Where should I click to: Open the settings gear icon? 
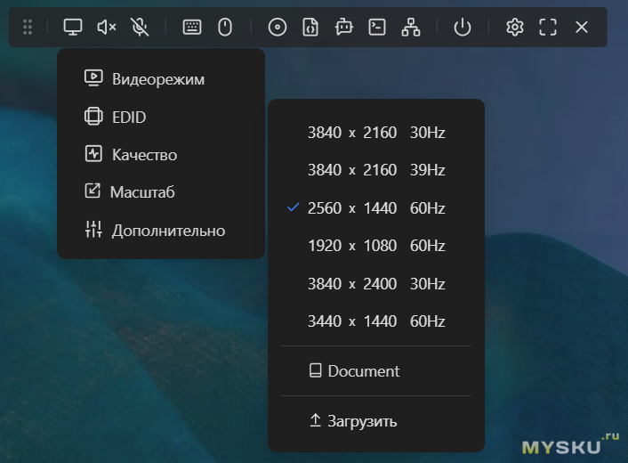[514, 28]
